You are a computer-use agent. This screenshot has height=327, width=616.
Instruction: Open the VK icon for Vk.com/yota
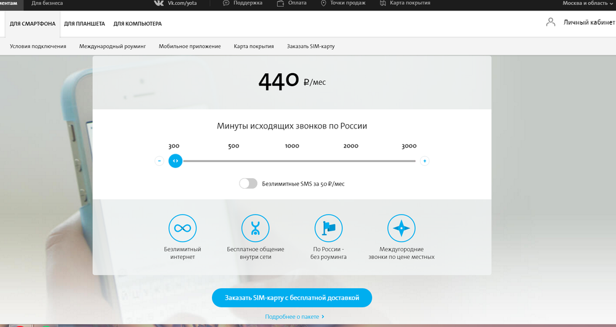click(x=159, y=3)
